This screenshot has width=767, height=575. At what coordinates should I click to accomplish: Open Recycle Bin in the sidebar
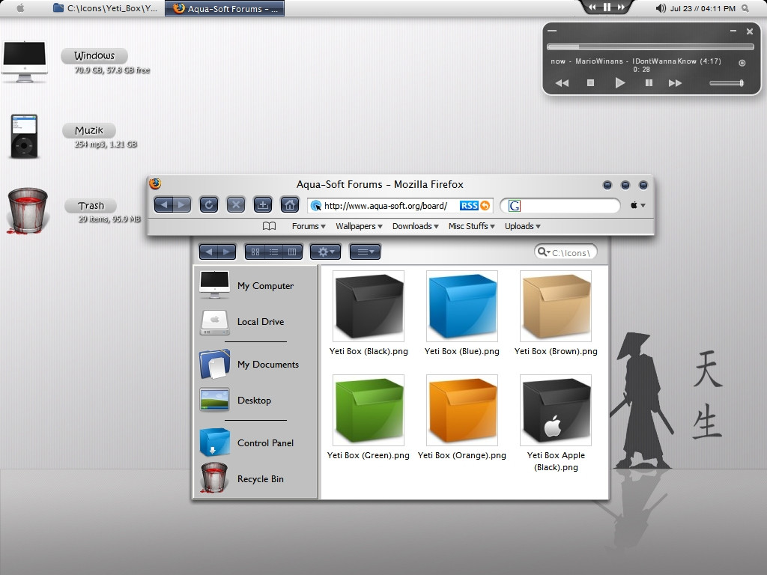(215, 478)
